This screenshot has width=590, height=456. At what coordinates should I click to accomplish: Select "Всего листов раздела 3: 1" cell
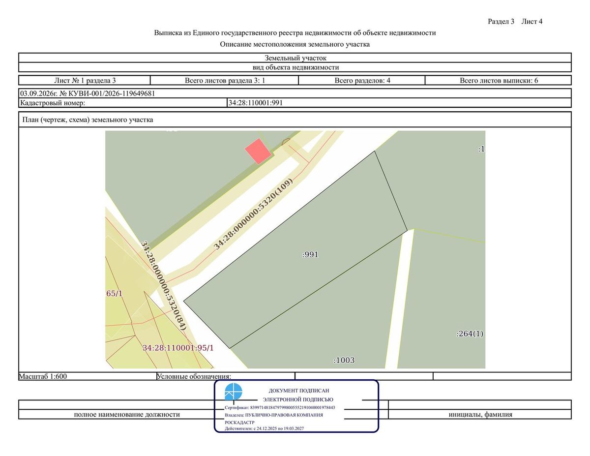pyautogui.click(x=225, y=80)
